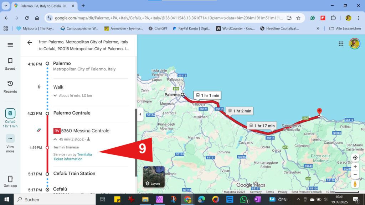Show more bookmarks via the chevron
365x205 pixels.
tap(318, 28)
